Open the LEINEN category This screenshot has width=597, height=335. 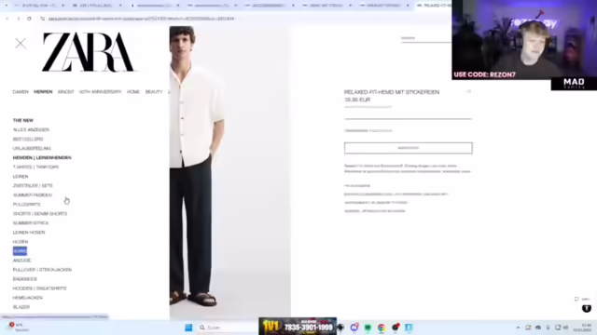(21, 177)
